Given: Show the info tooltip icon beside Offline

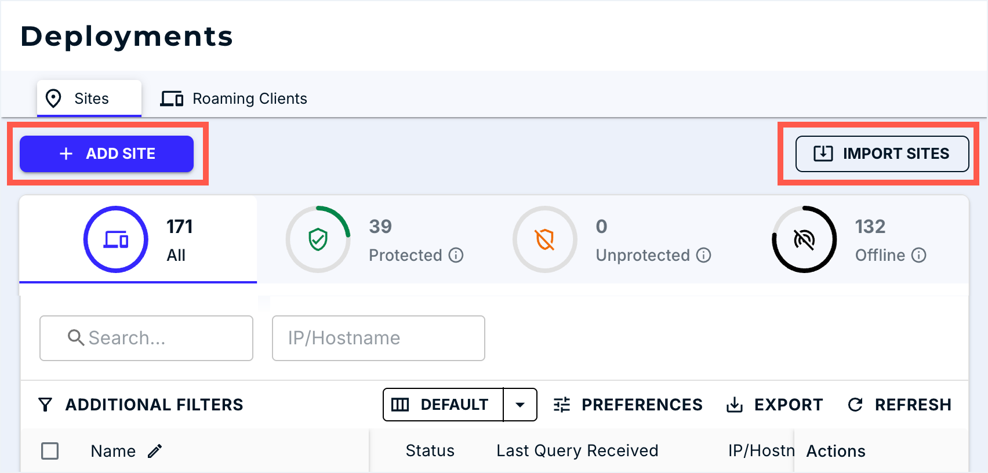Looking at the screenshot, I should [919, 255].
